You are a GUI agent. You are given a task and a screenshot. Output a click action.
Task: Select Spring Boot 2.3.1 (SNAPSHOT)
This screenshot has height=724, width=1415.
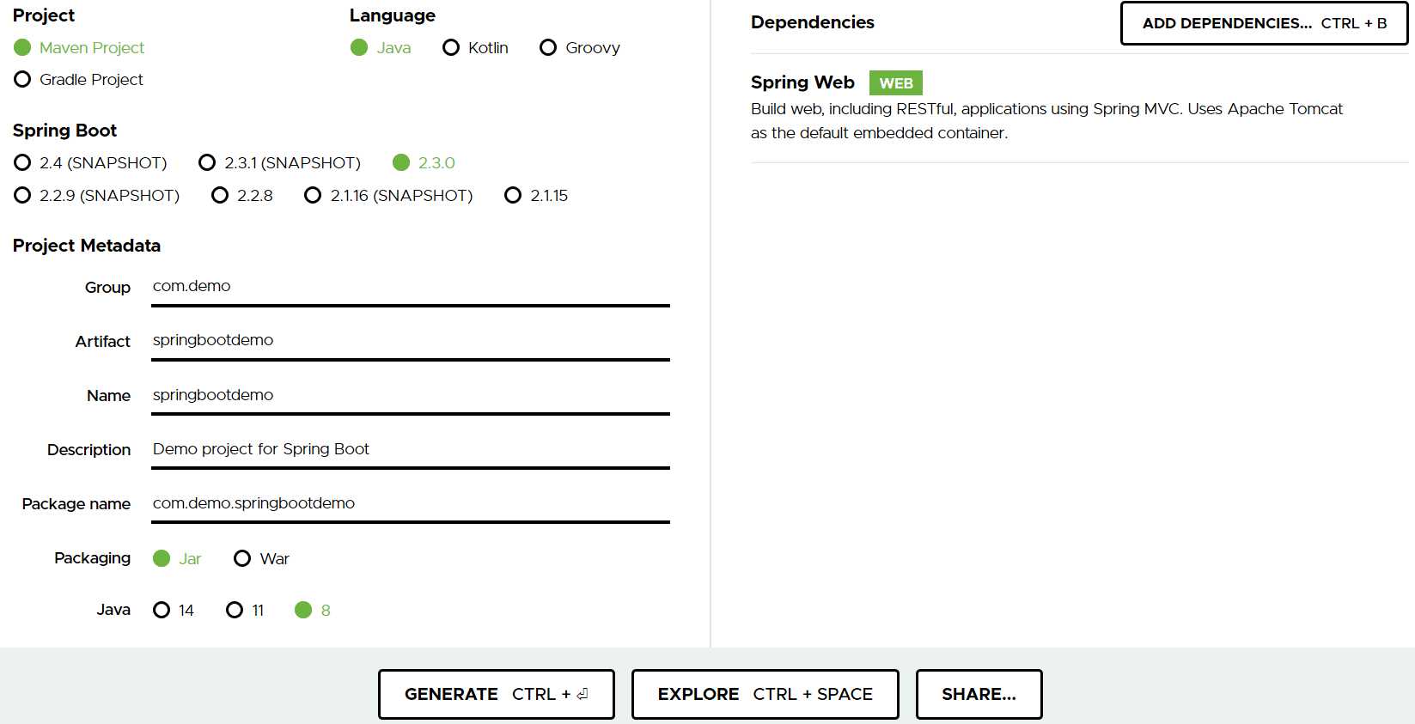point(279,163)
